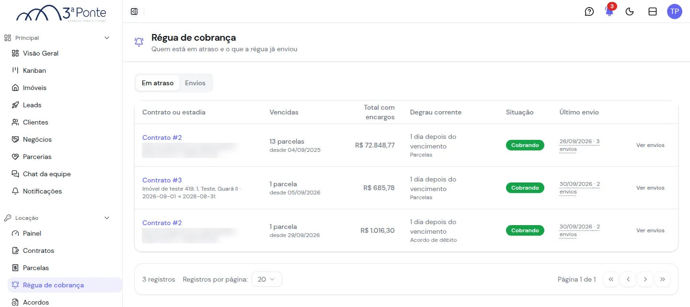Screen dimensions: 690x307
Task: Click Cobrando badge in Contrato #3 row
Action: tap(525, 188)
